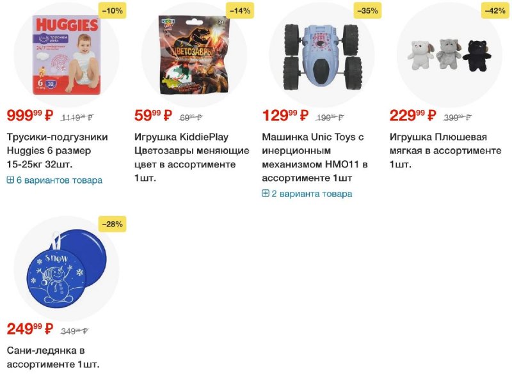Viewport: 512px width, 376px height.
Task: Click the plus icon beside 6 вариантов товара
Action: 10,180
